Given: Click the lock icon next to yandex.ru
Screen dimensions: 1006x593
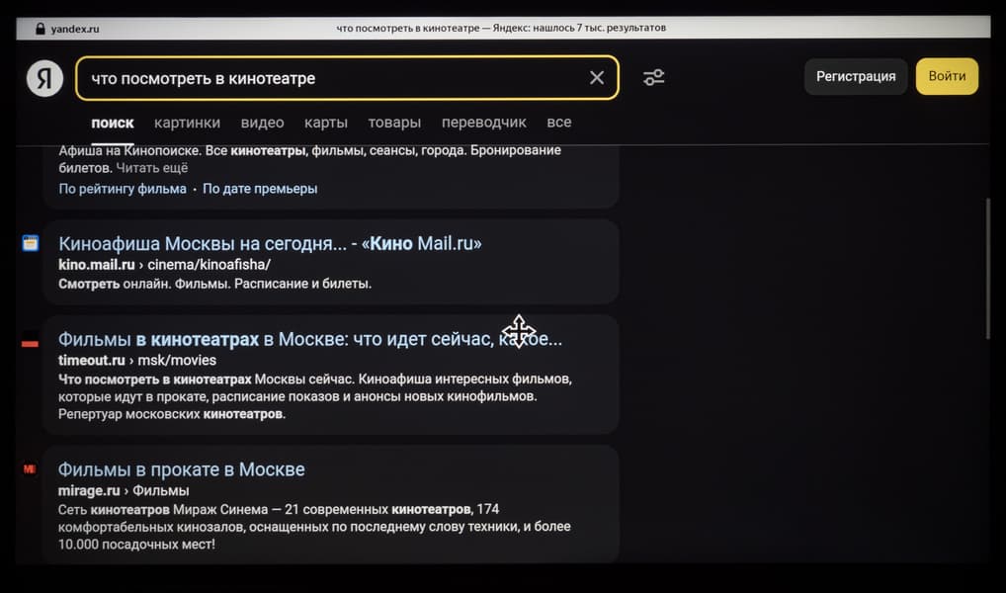Looking at the screenshot, I should [x=41, y=29].
